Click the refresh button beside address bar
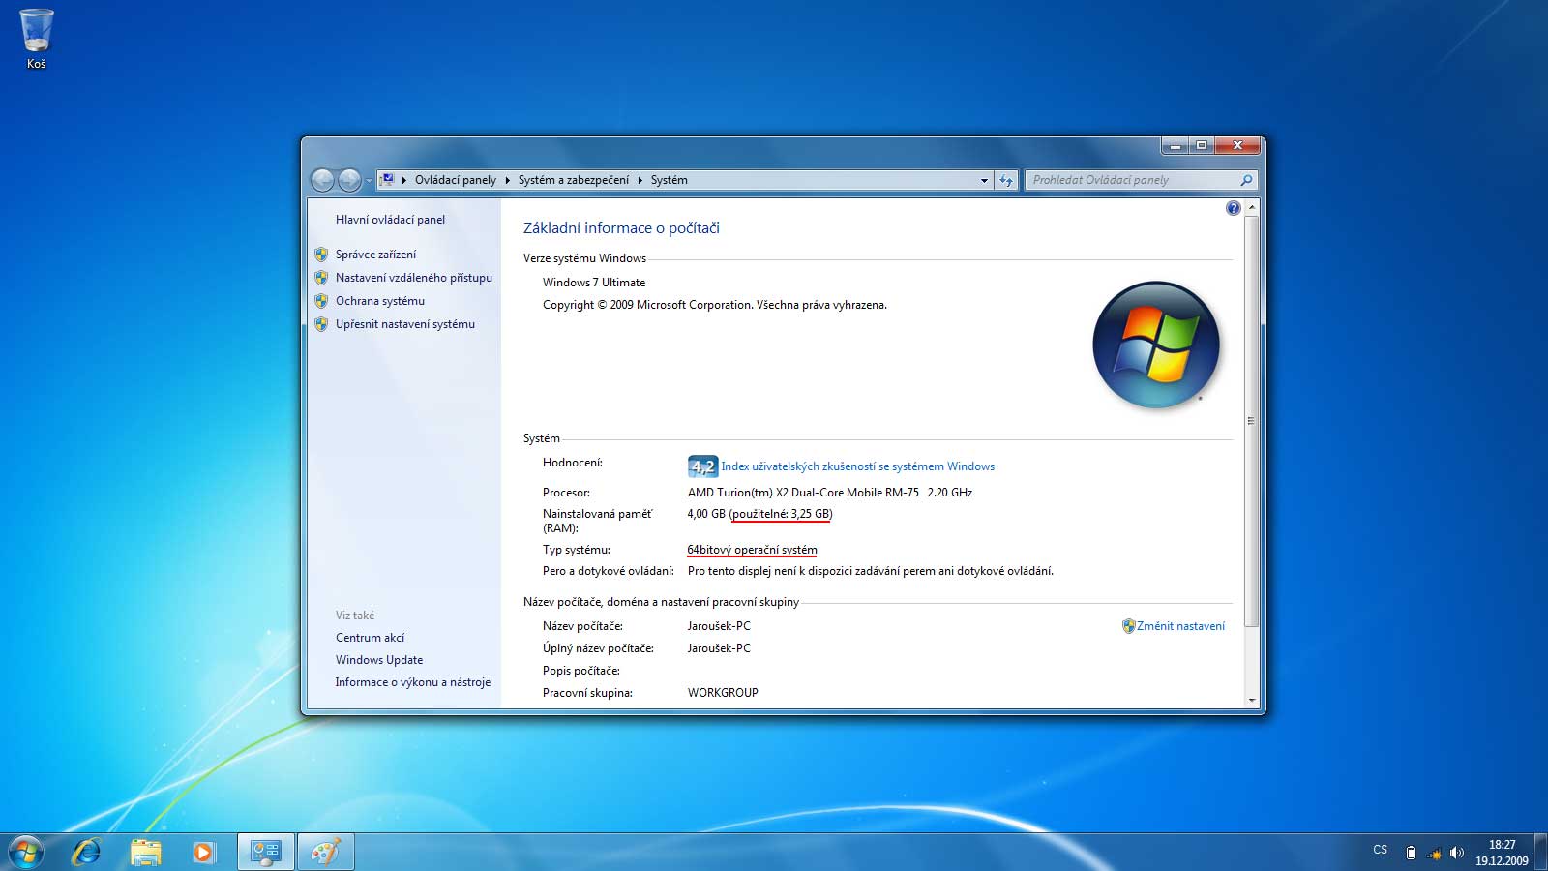 tap(1006, 180)
